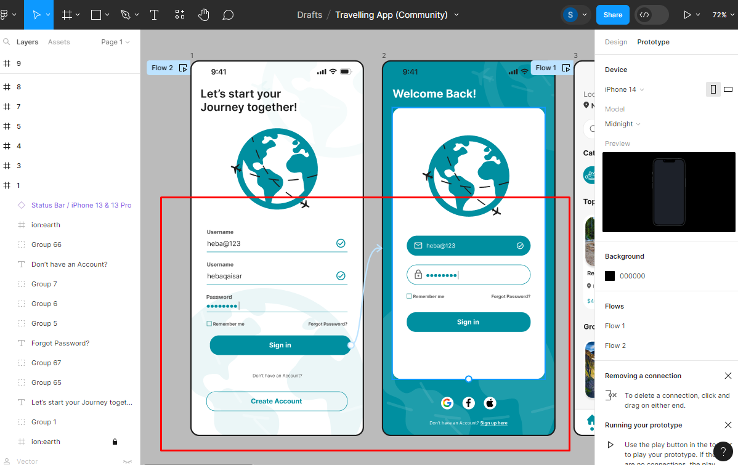738x465 pixels.
Task: Click Create Account button in frame 1
Action: coord(277,402)
